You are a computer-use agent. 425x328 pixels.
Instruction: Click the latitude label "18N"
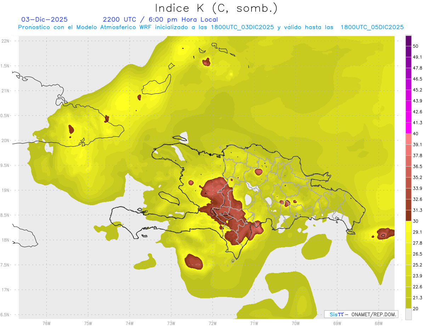coord(5,240)
